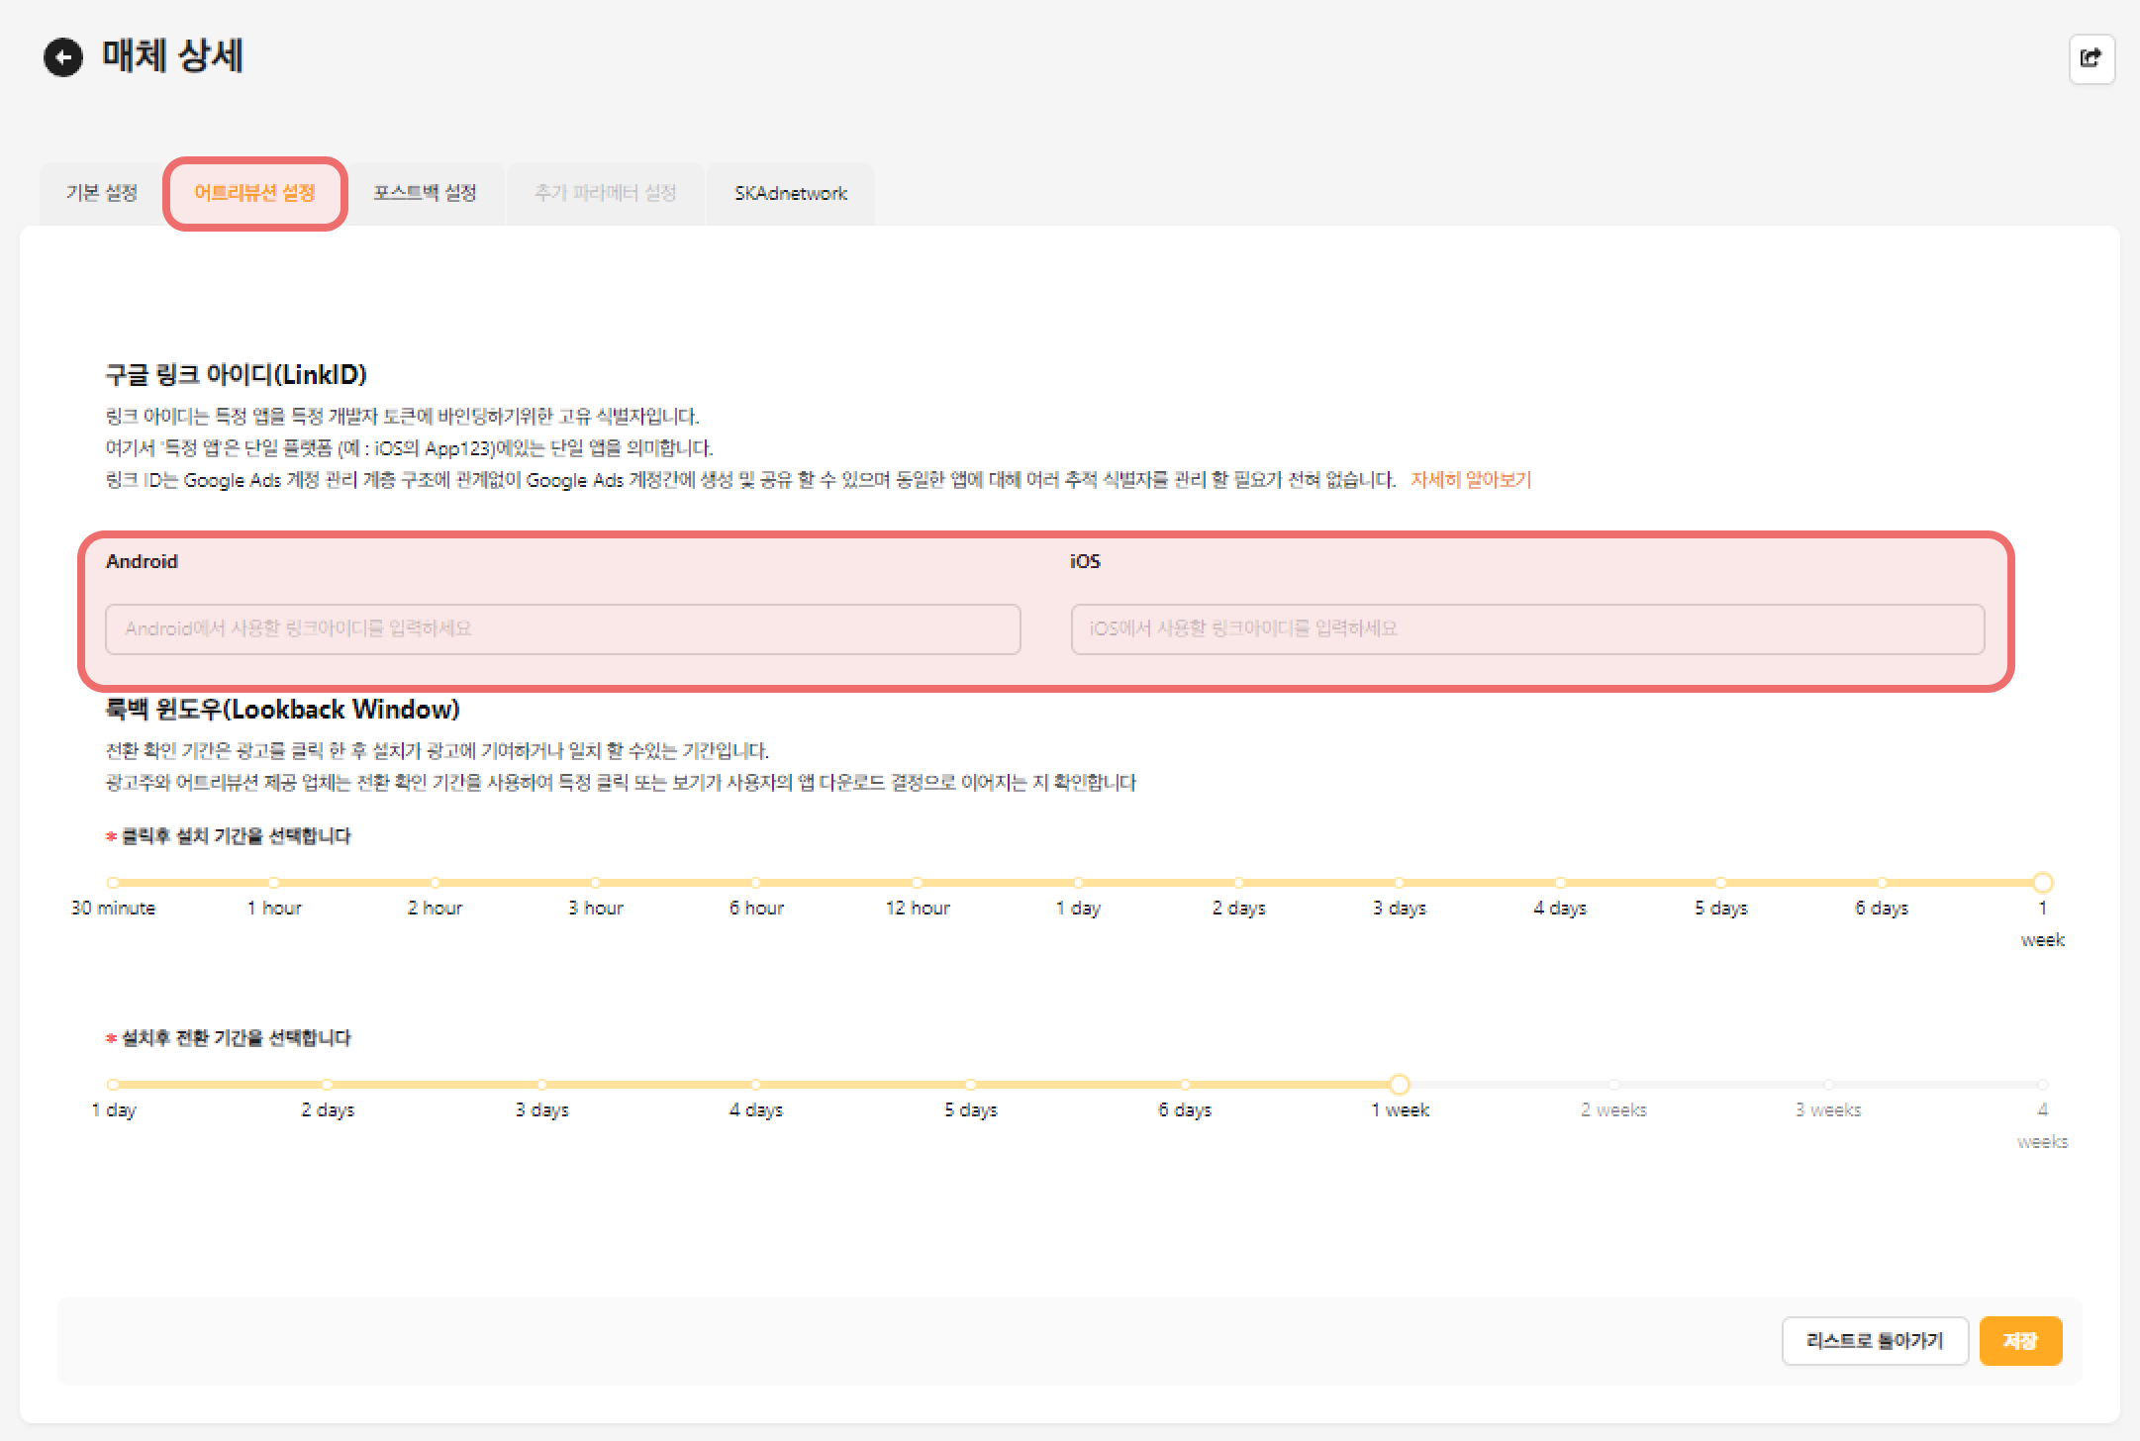Image resolution: width=2140 pixels, height=1441 pixels.
Task: Select 3 days on the click-install slider
Action: click(x=1399, y=883)
